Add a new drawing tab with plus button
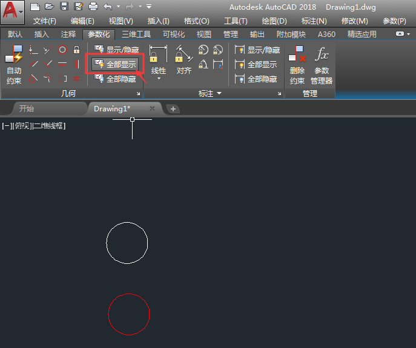 tap(173, 109)
